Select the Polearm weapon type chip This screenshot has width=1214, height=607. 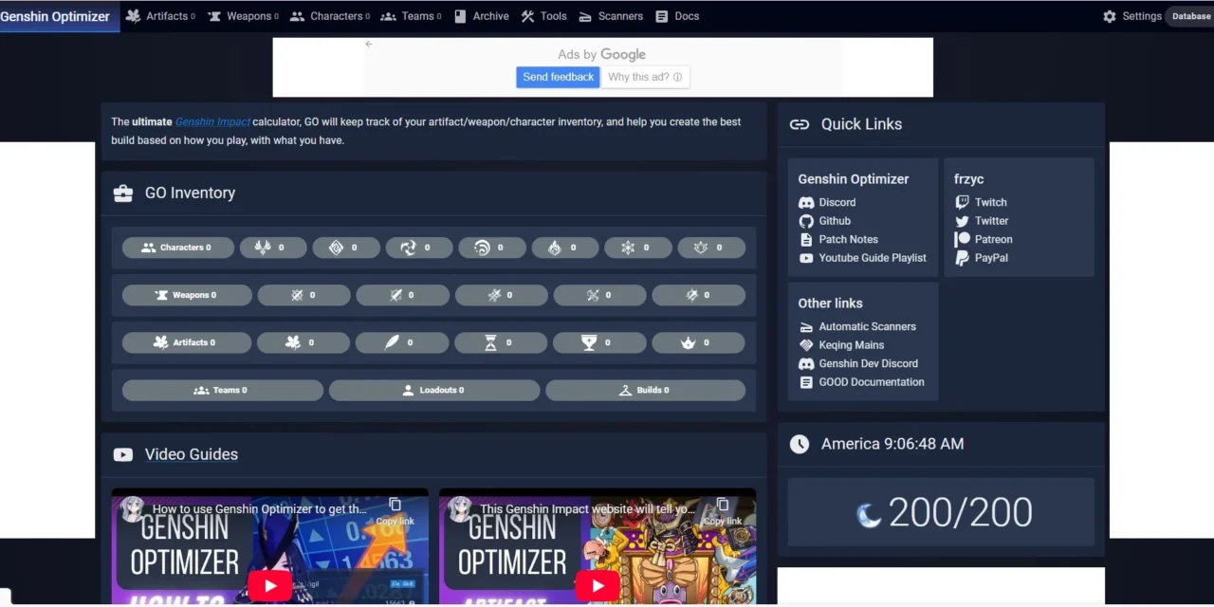pos(501,295)
